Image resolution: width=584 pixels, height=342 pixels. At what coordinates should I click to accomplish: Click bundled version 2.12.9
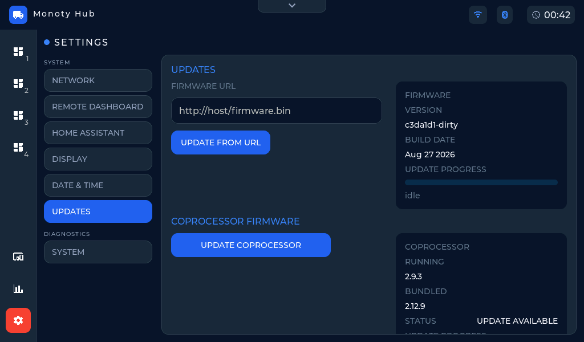(415, 306)
